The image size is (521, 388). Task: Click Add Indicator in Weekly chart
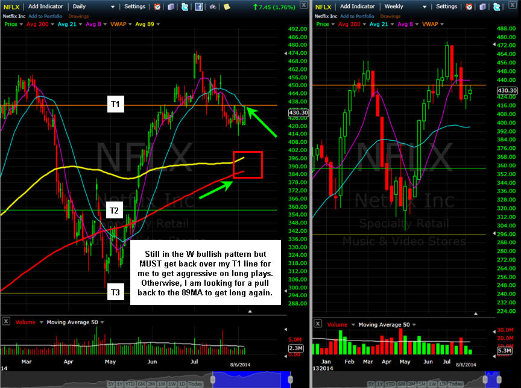(x=357, y=6)
